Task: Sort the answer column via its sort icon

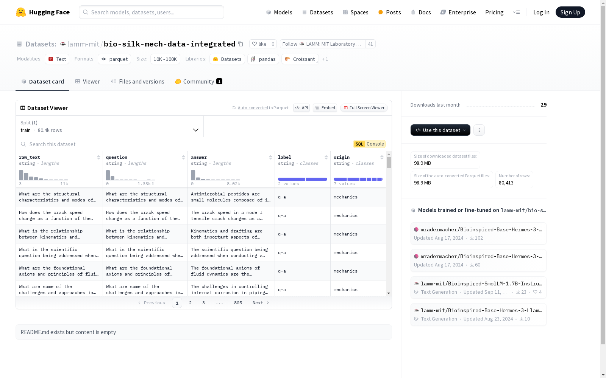Action: [x=270, y=157]
